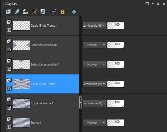Screen dimensions: 167x132
Task: Click the layer styles icon
Action: pyautogui.click(x=42, y=12)
